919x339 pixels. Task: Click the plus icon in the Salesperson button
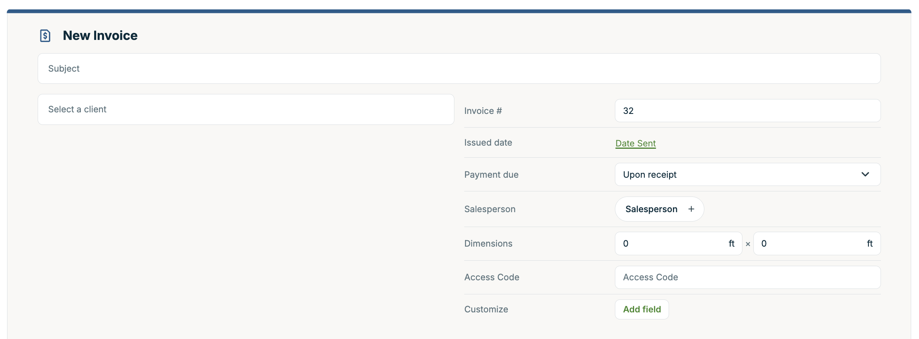[691, 209]
